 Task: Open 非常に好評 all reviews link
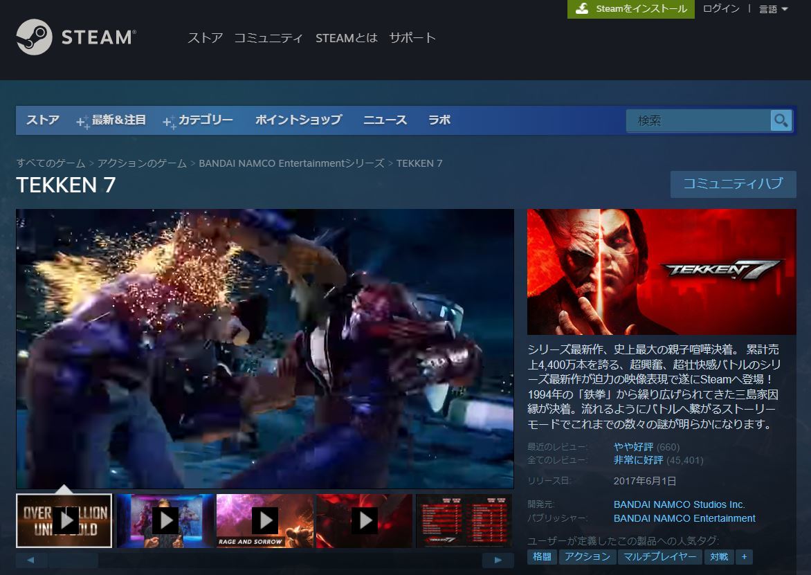638,460
